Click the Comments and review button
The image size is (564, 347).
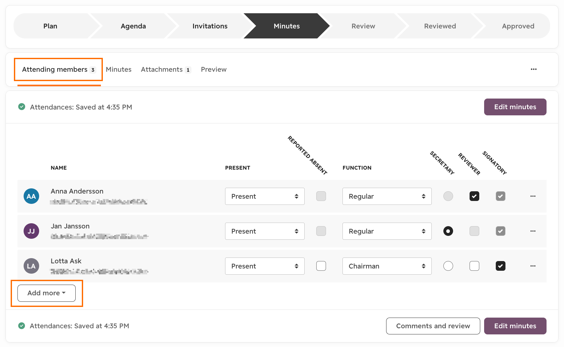433,326
